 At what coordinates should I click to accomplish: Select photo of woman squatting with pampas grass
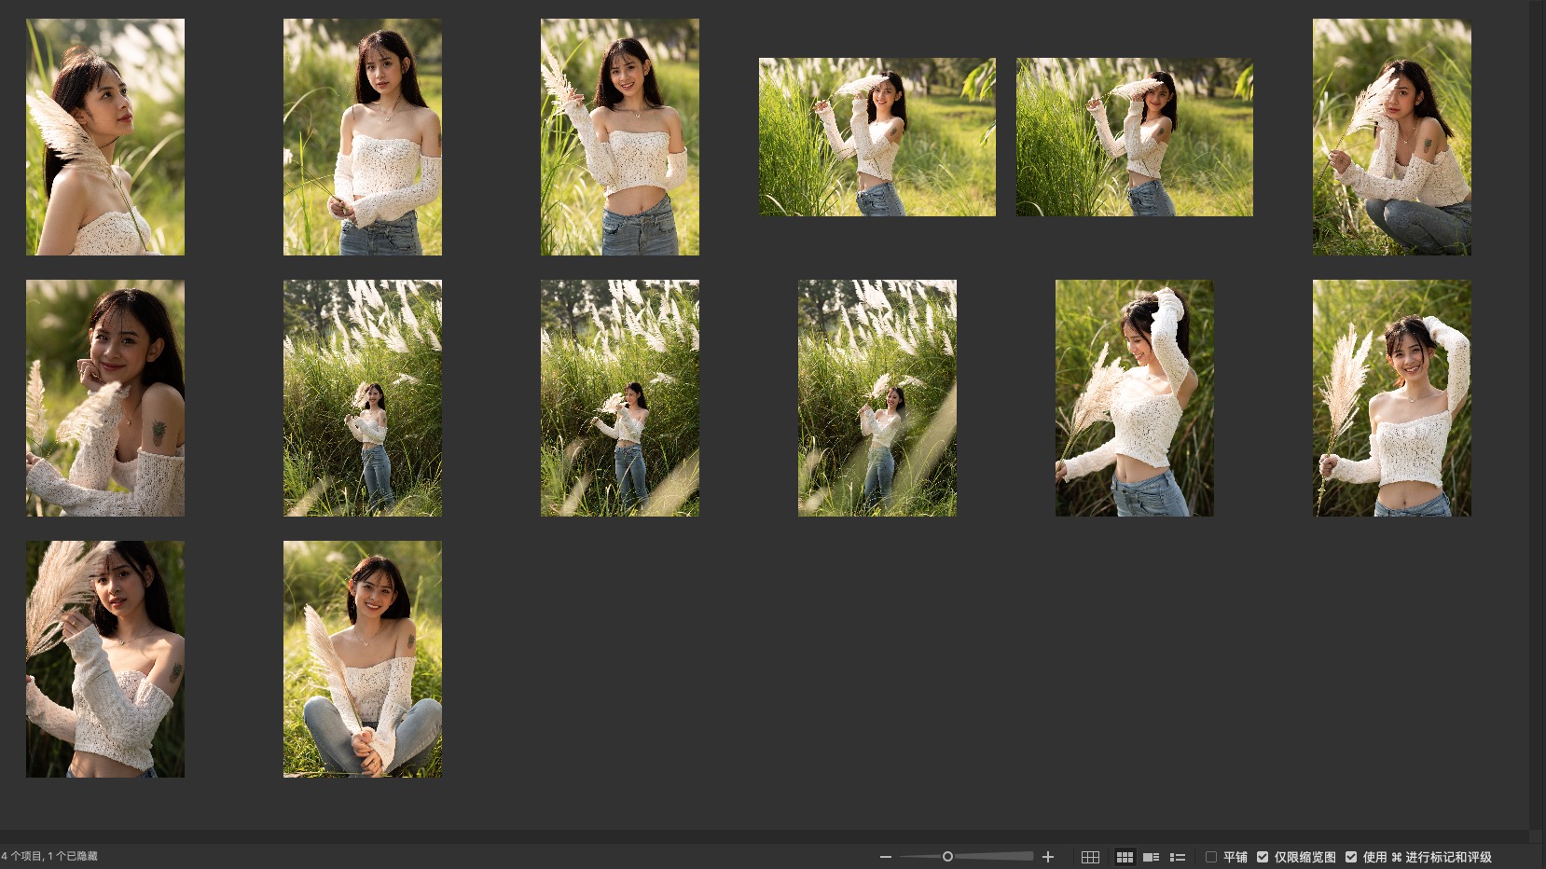click(x=1391, y=137)
